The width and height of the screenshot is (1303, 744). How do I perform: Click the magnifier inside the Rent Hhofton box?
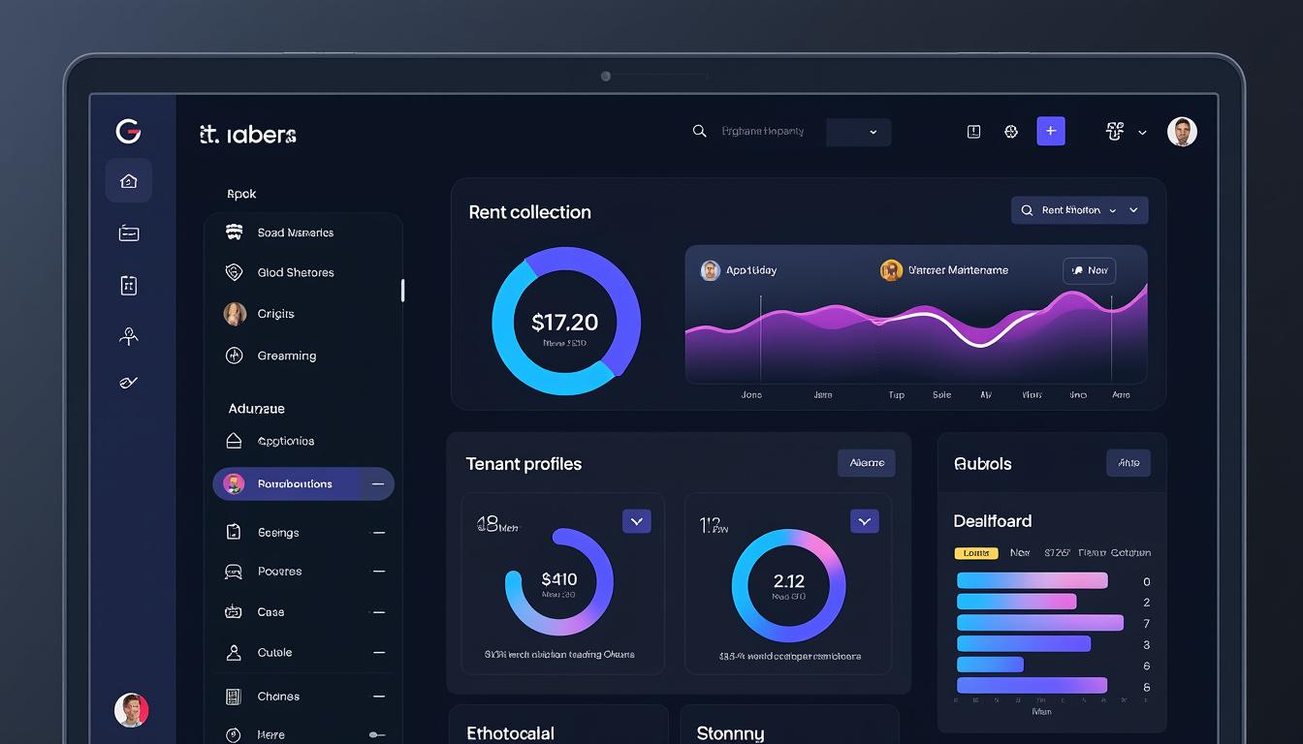[1027, 210]
